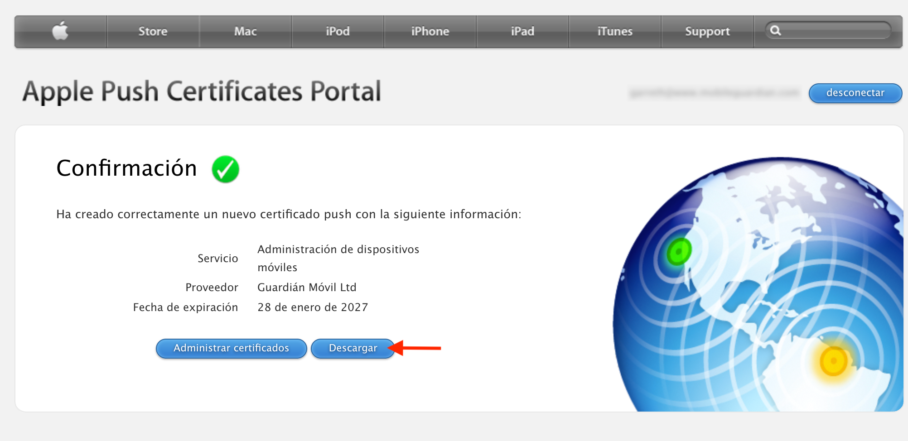Viewport: 908px width, 441px height.
Task: Click the magnifying glass search icon
Action: [x=775, y=31]
